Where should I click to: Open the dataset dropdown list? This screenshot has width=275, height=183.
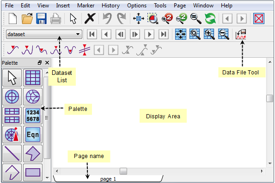point(44,34)
